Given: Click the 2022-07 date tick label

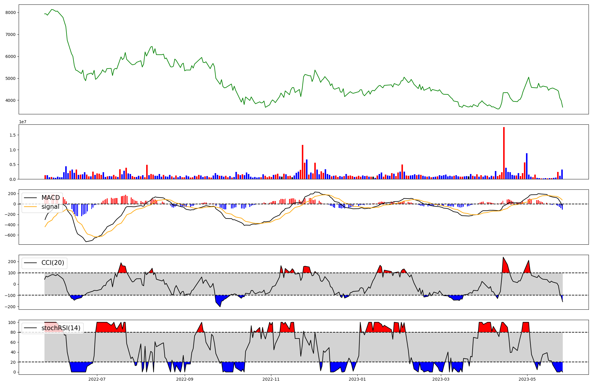Looking at the screenshot, I should click(x=97, y=379).
